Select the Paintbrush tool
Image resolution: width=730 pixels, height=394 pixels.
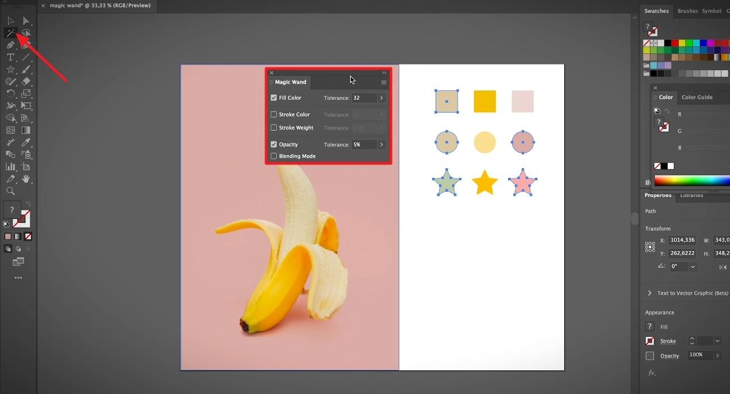pos(26,70)
